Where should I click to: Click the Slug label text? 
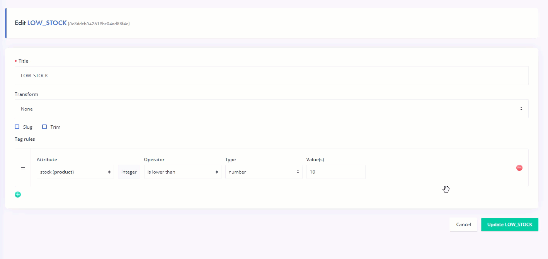pos(28,127)
